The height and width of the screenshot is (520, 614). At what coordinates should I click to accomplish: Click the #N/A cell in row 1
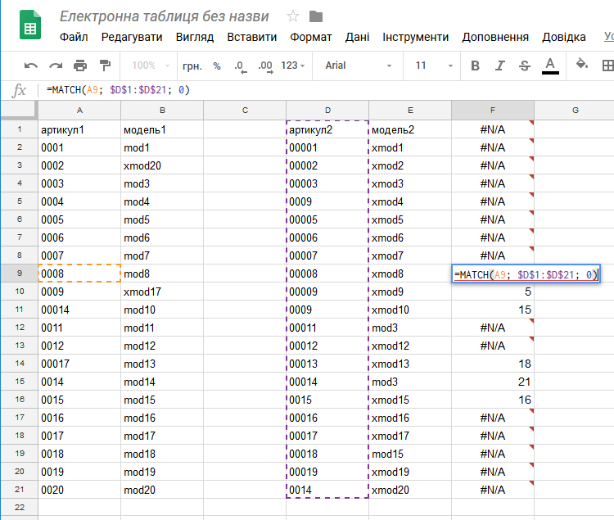[493, 129]
